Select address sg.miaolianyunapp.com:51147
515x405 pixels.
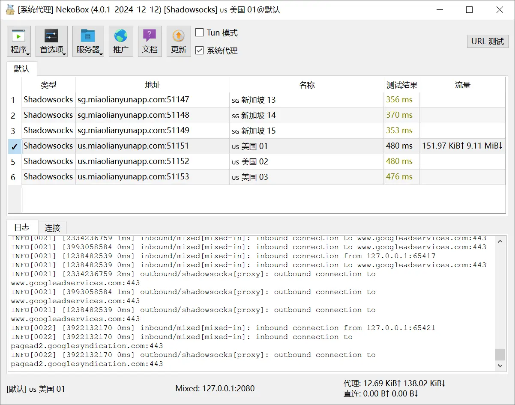coord(153,100)
